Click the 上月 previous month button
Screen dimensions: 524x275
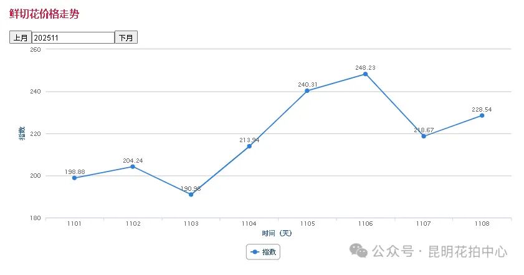tap(21, 37)
